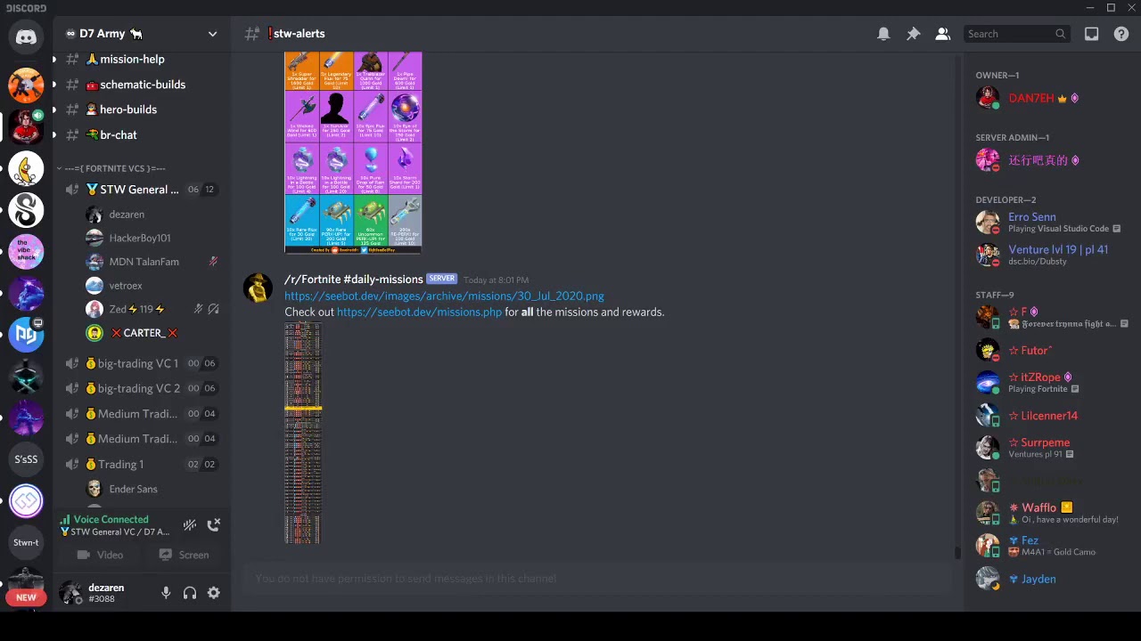Open the blue-purple server icon with monitor badge
Screen dimensions: 1141x641
(26, 335)
